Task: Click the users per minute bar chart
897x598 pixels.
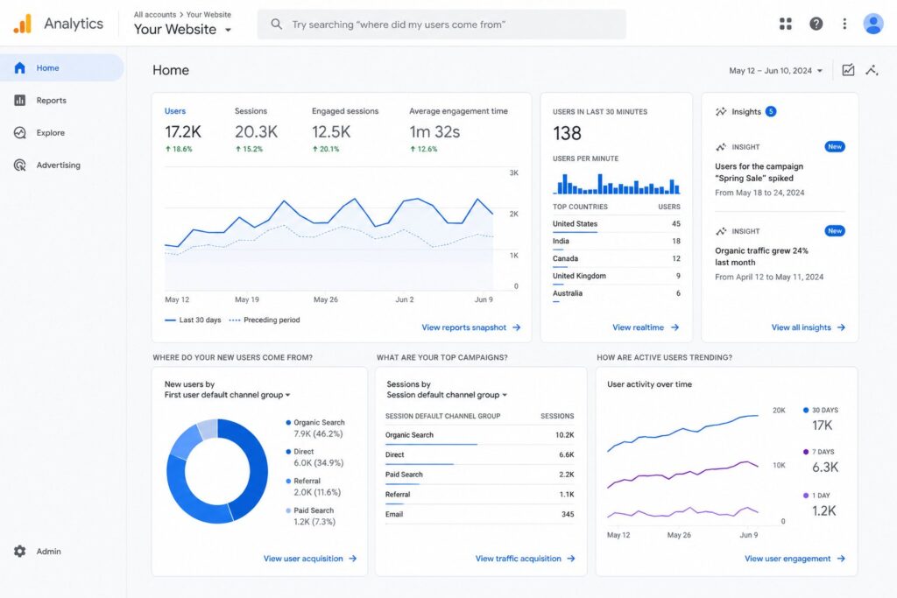Action: pyautogui.click(x=616, y=184)
